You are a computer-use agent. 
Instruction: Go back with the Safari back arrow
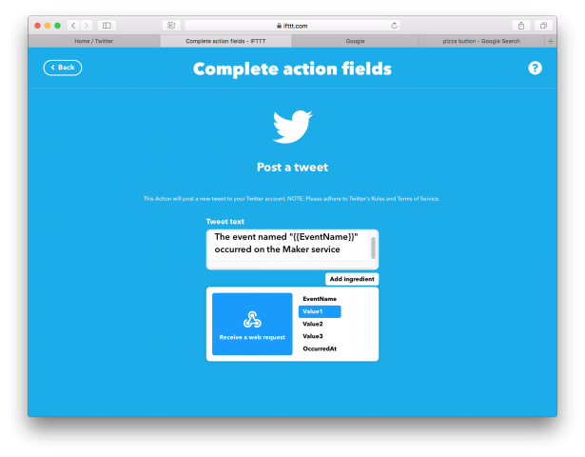pyautogui.click(x=73, y=26)
